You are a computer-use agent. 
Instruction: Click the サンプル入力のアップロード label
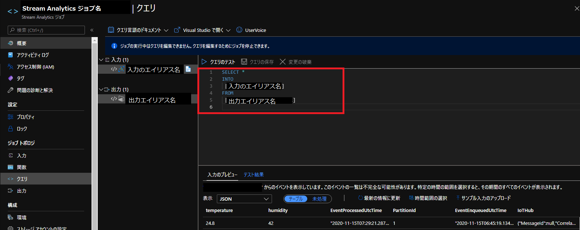point(486,198)
